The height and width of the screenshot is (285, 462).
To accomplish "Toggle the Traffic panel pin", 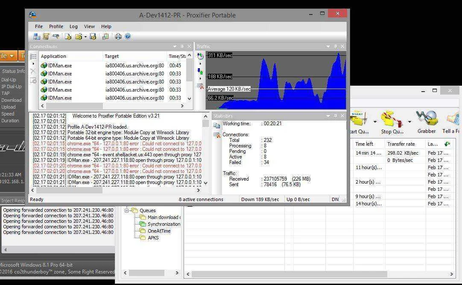I will pos(335,46).
